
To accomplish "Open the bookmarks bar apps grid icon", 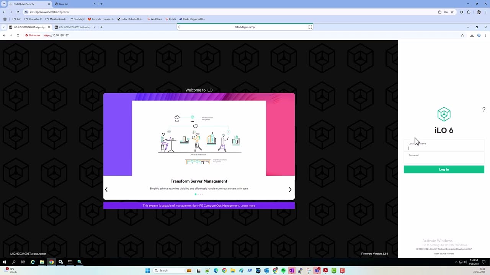I will (x=5, y=19).
